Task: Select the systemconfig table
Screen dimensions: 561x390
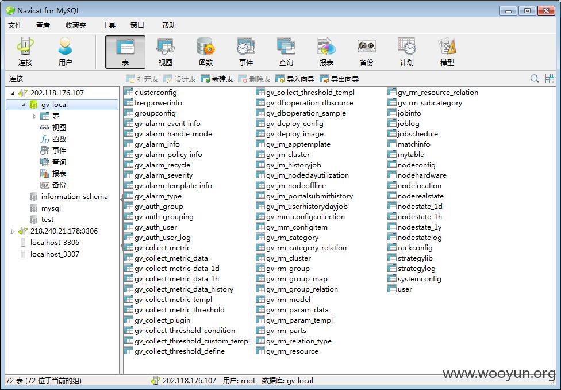Action: (x=414, y=279)
